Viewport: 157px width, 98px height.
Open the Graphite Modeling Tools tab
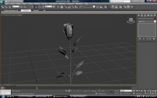click(x=11, y=10)
